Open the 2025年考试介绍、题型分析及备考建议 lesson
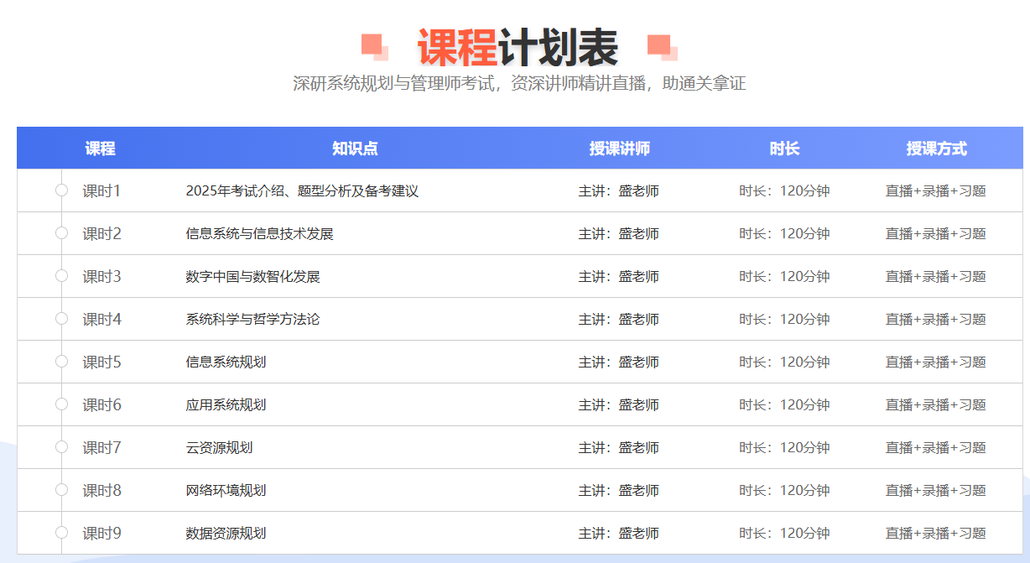 302,191
